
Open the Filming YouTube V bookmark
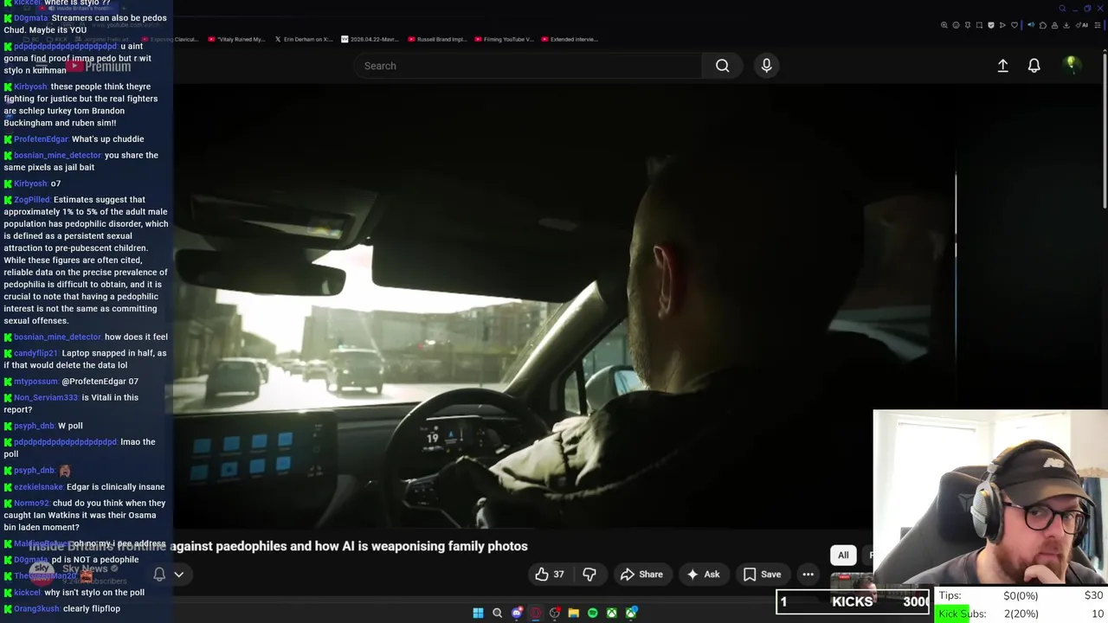pyautogui.click(x=503, y=39)
